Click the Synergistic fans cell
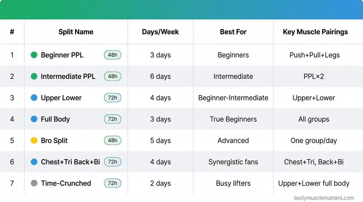Viewport: 363px width, 202px height. click(x=233, y=162)
